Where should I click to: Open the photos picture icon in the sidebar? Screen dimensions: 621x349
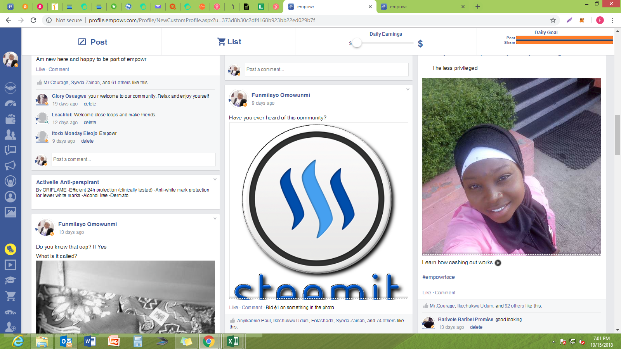10,212
